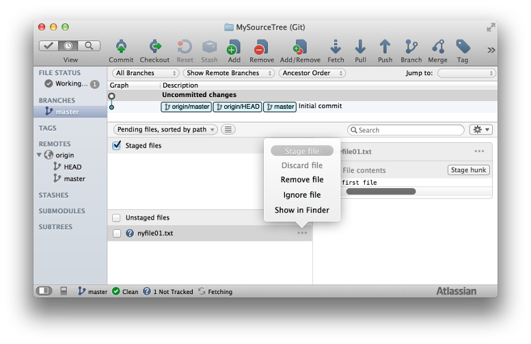Open the Show Remote Branches dropdown
This screenshot has height=344, width=531.
[228, 73]
